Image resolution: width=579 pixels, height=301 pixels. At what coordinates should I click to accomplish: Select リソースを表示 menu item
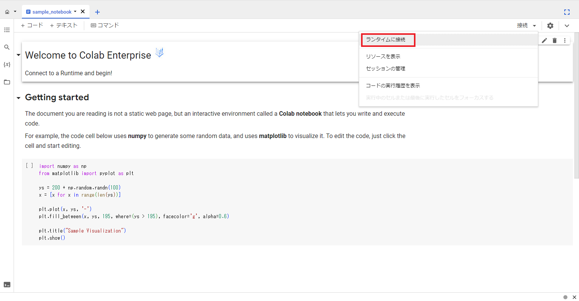(448, 56)
